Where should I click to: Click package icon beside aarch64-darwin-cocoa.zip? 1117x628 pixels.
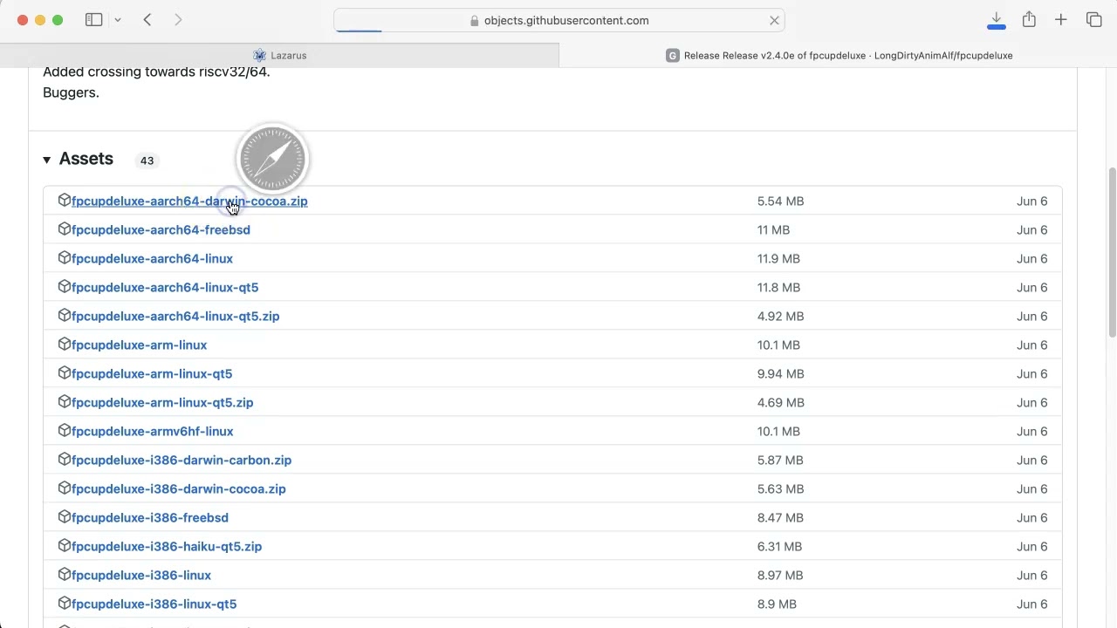pyautogui.click(x=64, y=201)
